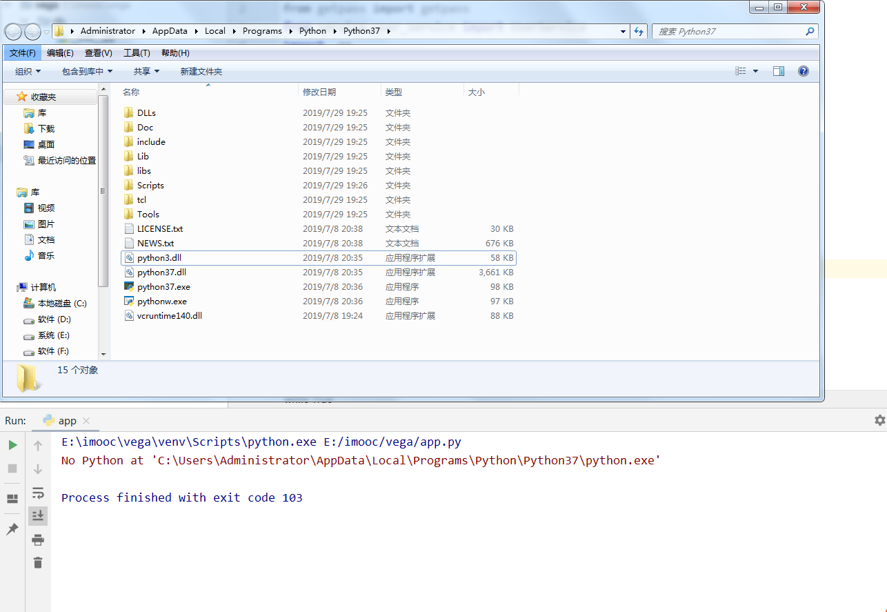Click the change view icon

(741, 72)
